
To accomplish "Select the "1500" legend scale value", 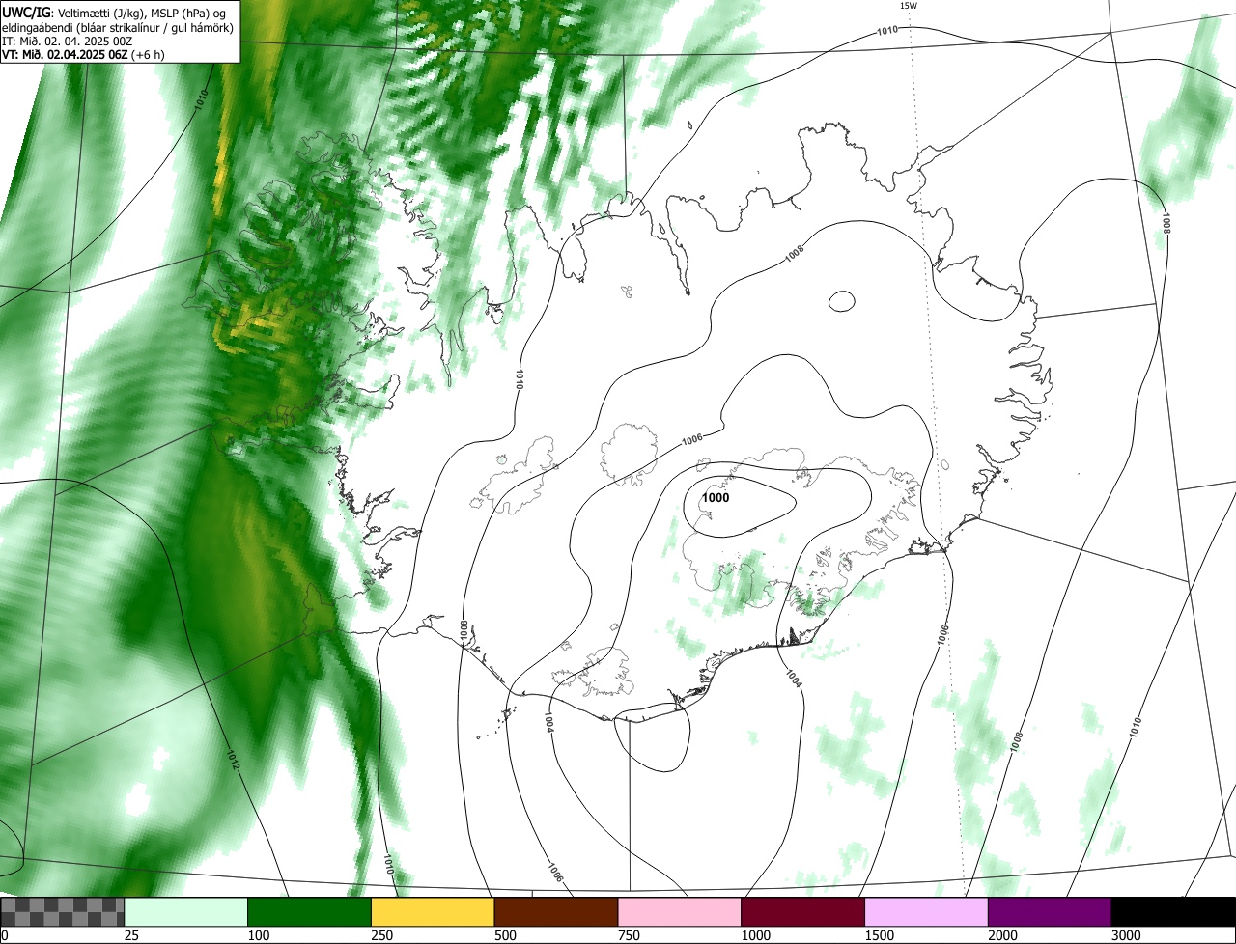I will pyautogui.click(x=880, y=935).
